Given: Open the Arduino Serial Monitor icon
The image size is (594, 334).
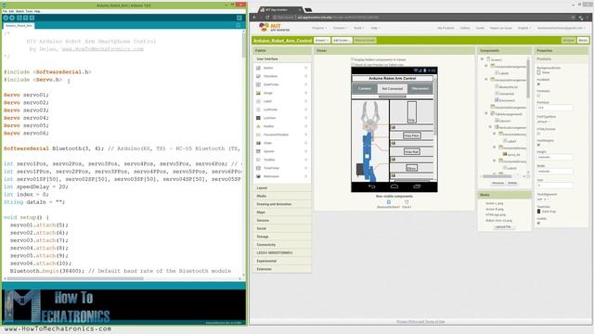Looking at the screenshot, I should (x=239, y=18).
